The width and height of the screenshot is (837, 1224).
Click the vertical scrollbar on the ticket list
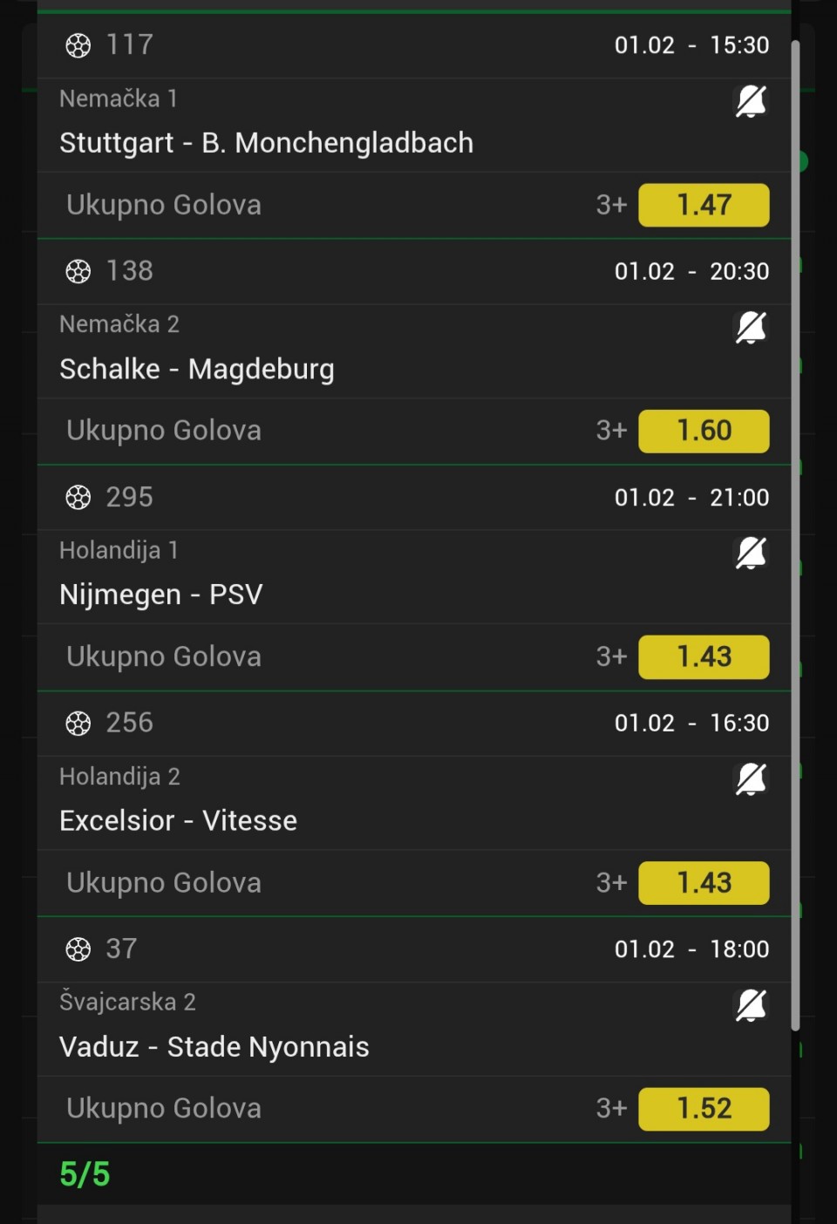pyautogui.click(x=795, y=535)
